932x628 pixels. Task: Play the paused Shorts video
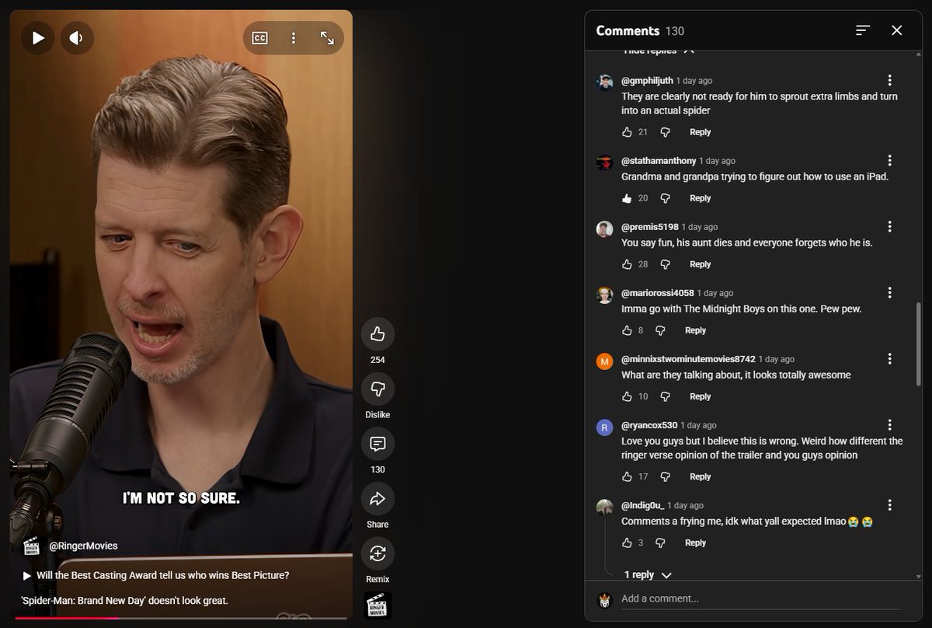click(37, 37)
